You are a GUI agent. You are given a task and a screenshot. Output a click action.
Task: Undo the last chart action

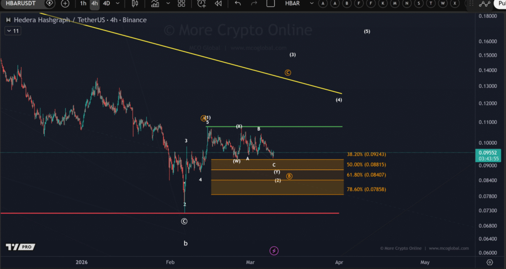point(238,3)
